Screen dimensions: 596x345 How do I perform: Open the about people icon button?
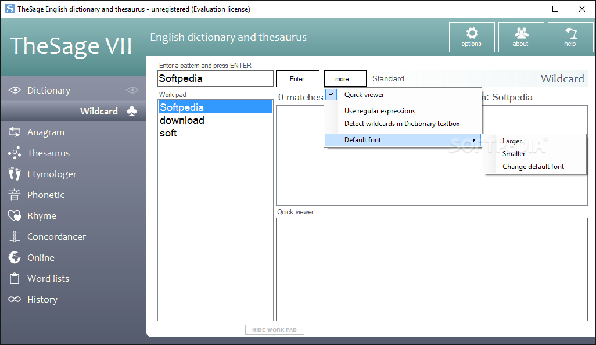coord(521,37)
